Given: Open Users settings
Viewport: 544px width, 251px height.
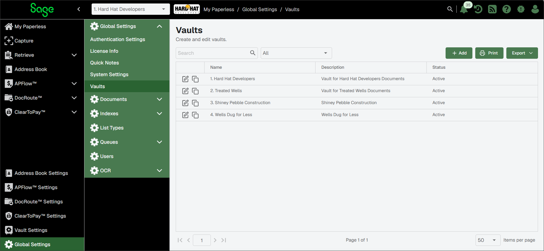Looking at the screenshot, I should tap(127, 156).
